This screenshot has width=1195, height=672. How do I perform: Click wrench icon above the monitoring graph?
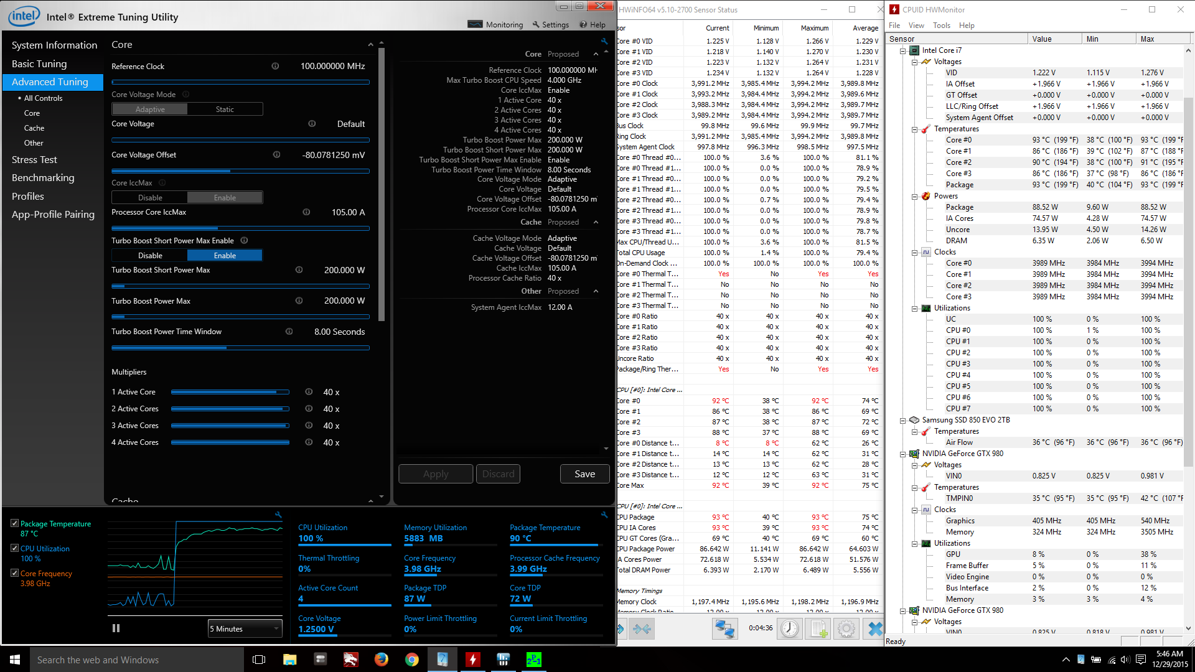click(x=278, y=515)
